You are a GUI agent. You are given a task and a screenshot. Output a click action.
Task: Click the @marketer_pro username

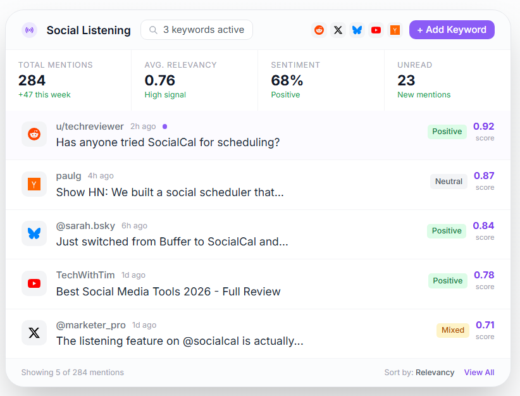(x=91, y=325)
